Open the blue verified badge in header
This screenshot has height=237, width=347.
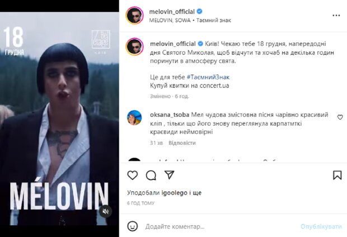199,11
